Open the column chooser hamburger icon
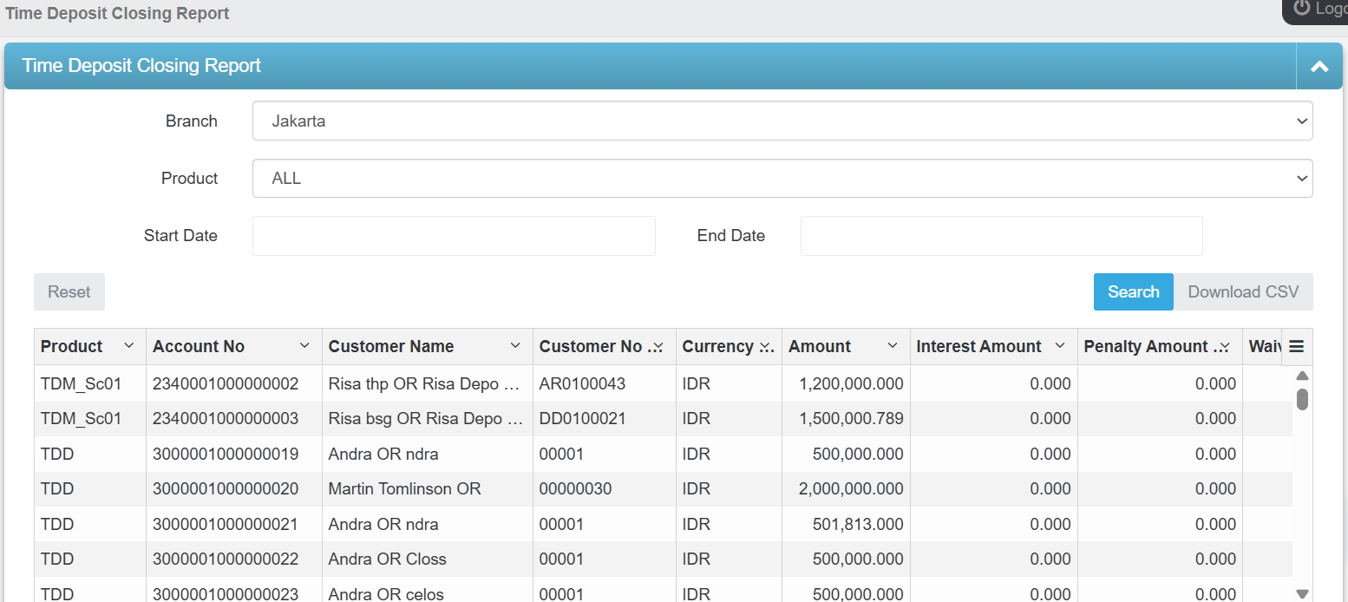The width and height of the screenshot is (1348, 602). (1296, 346)
